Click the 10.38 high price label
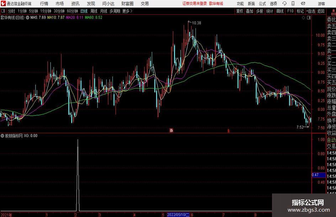The width and height of the screenshot is (336, 217). [x=197, y=23]
